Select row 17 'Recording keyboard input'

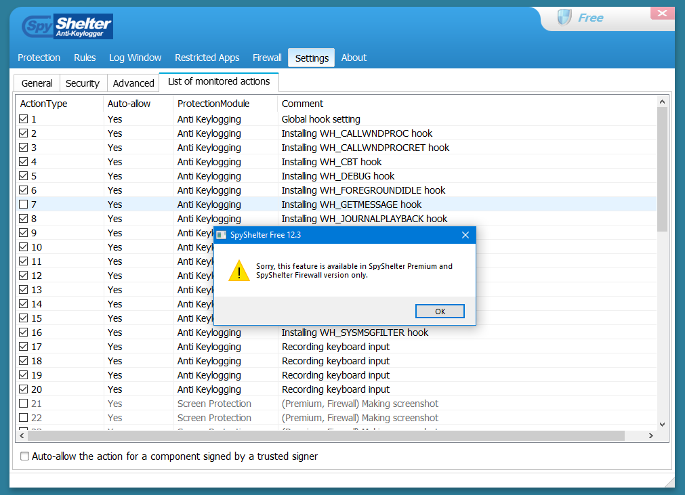(336, 347)
